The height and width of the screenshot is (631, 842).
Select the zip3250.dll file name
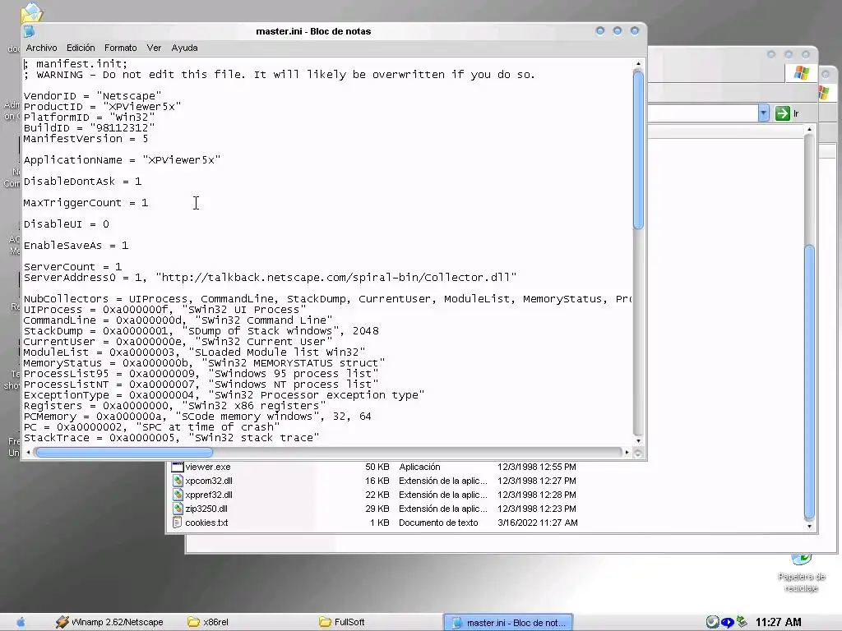pyautogui.click(x=206, y=509)
